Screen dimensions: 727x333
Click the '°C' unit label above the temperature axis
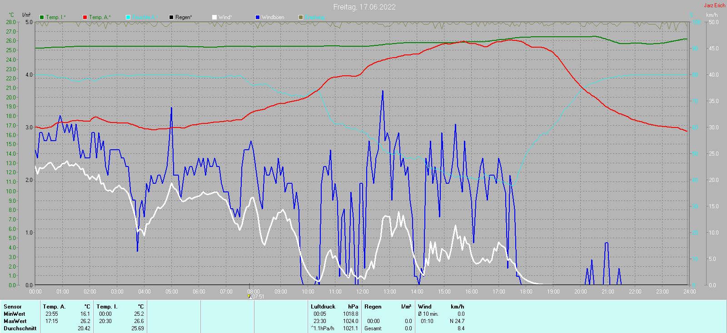tap(11, 15)
